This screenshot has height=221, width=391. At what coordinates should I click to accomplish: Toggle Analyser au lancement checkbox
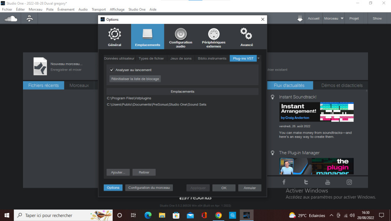112,70
